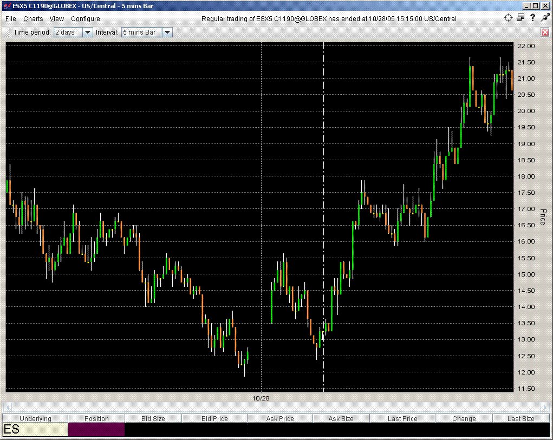
Task: Click the Position column header
Action: [x=96, y=418]
